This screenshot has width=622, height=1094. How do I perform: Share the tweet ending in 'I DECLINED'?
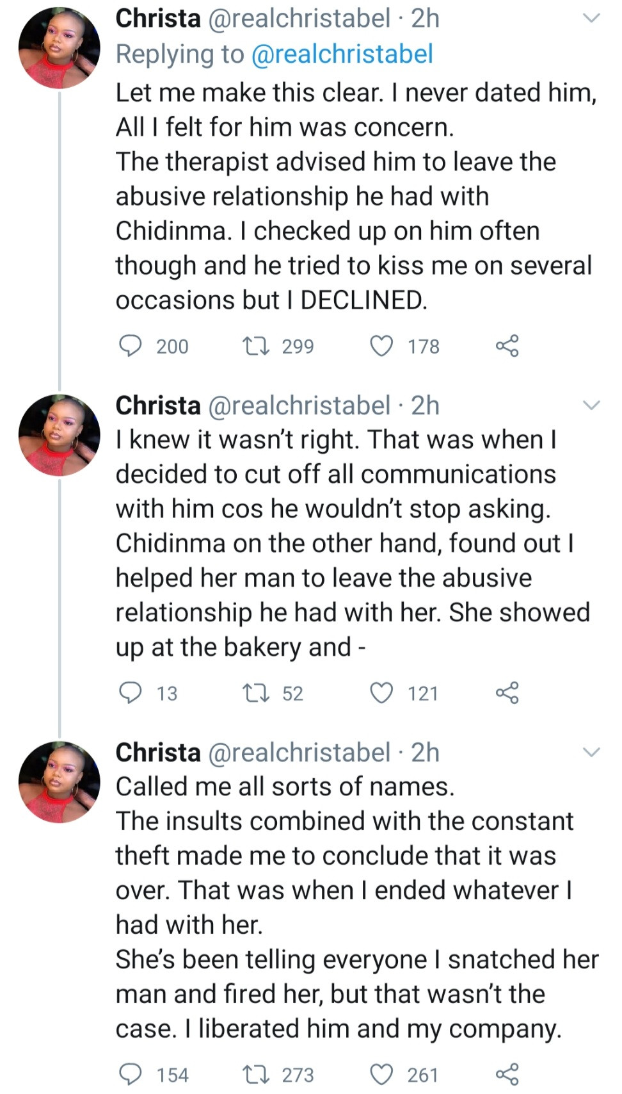coord(507,346)
